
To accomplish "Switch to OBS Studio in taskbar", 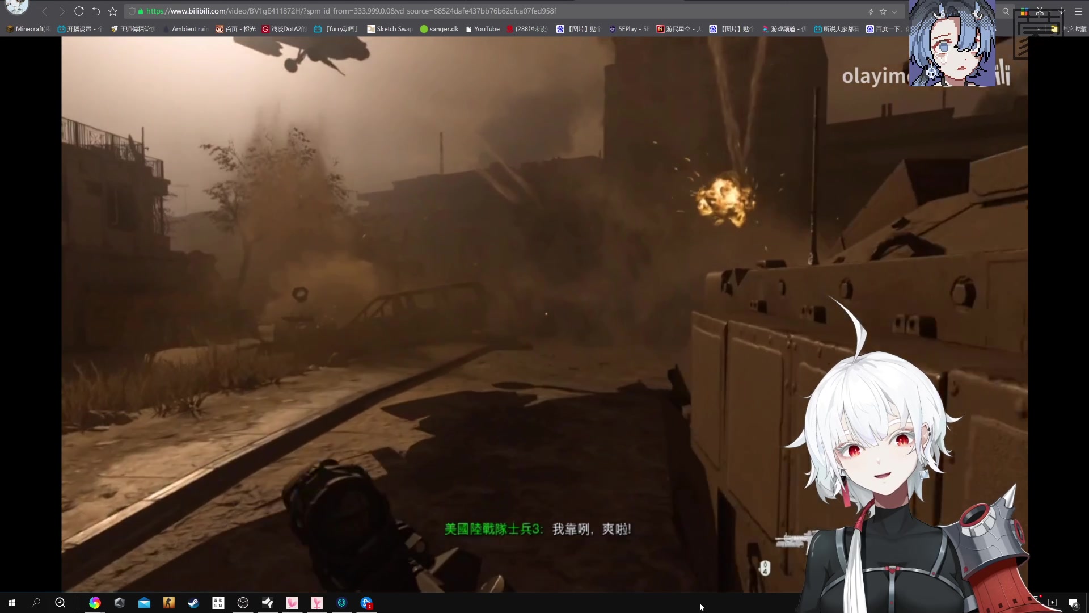I will (x=243, y=603).
